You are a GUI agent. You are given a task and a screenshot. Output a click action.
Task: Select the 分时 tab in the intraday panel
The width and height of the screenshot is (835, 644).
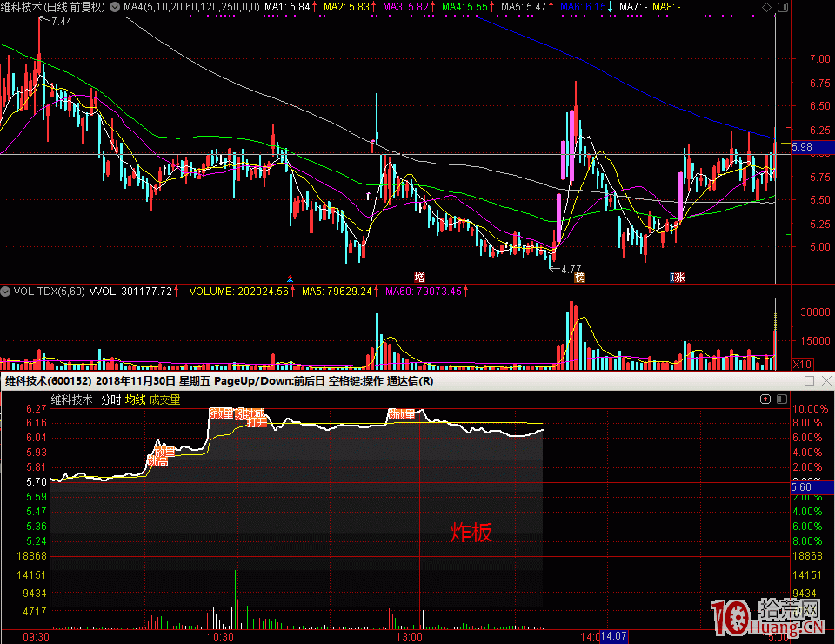click(x=110, y=399)
